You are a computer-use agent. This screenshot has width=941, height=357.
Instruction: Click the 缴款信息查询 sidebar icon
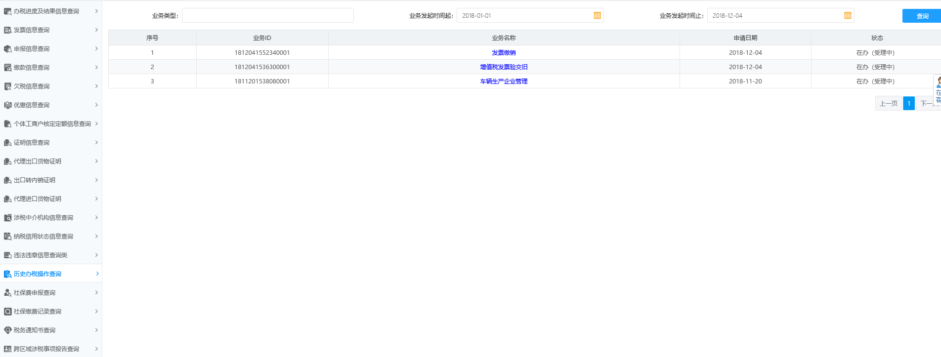(x=7, y=68)
